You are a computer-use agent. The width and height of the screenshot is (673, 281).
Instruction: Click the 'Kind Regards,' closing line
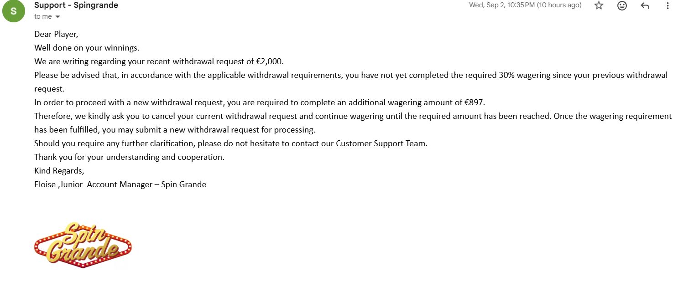(59, 171)
